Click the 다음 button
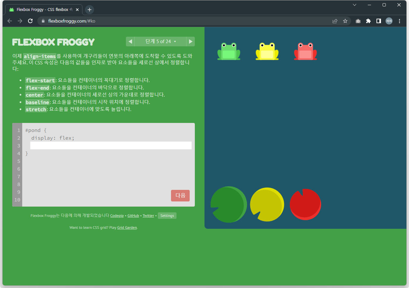 point(180,196)
